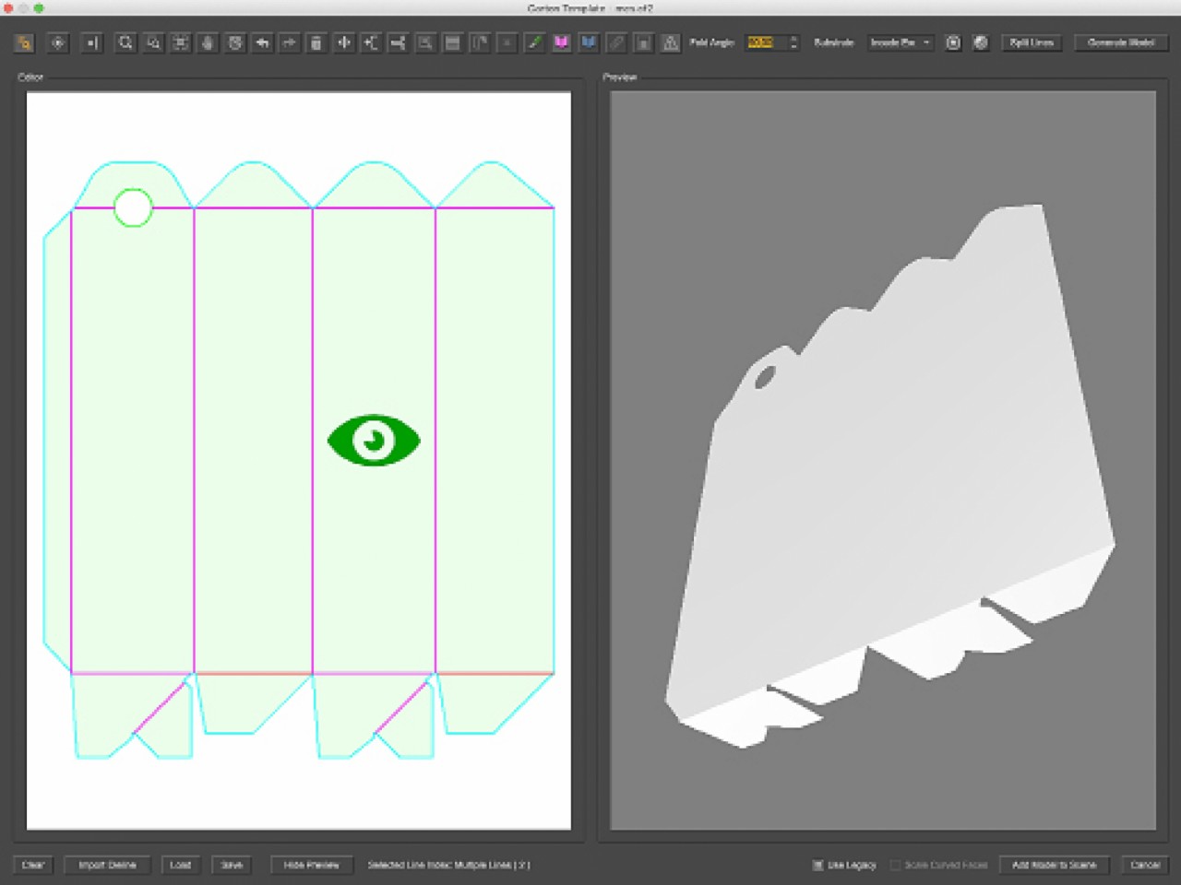Click the image magnifier icon
Screen dimensions: 1181x885
425,42
